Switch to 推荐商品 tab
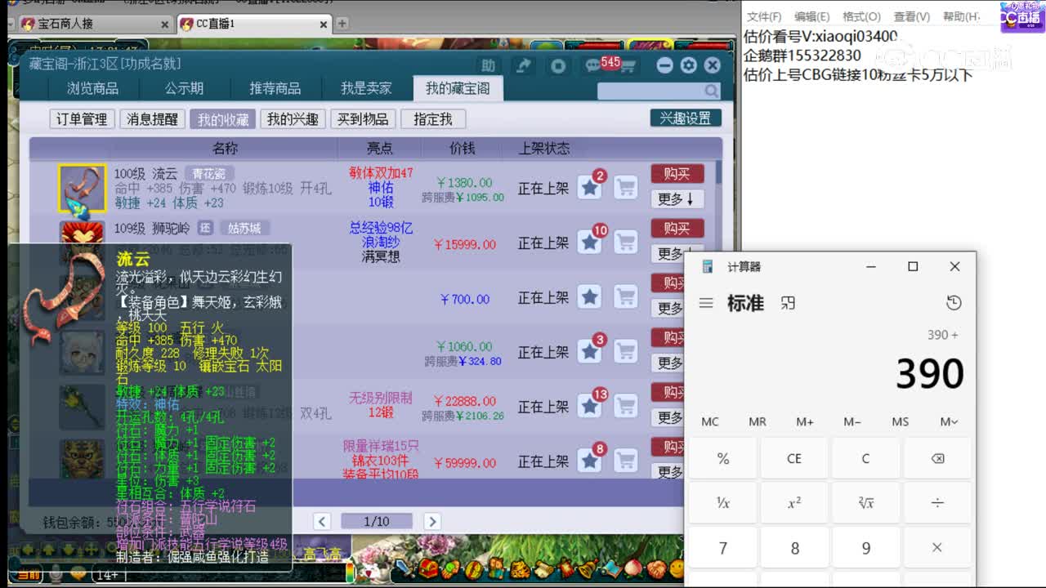 [275, 88]
